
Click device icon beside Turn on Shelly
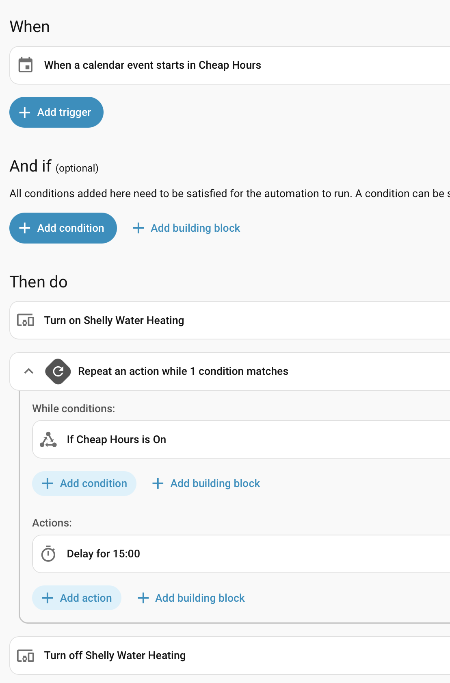26,320
